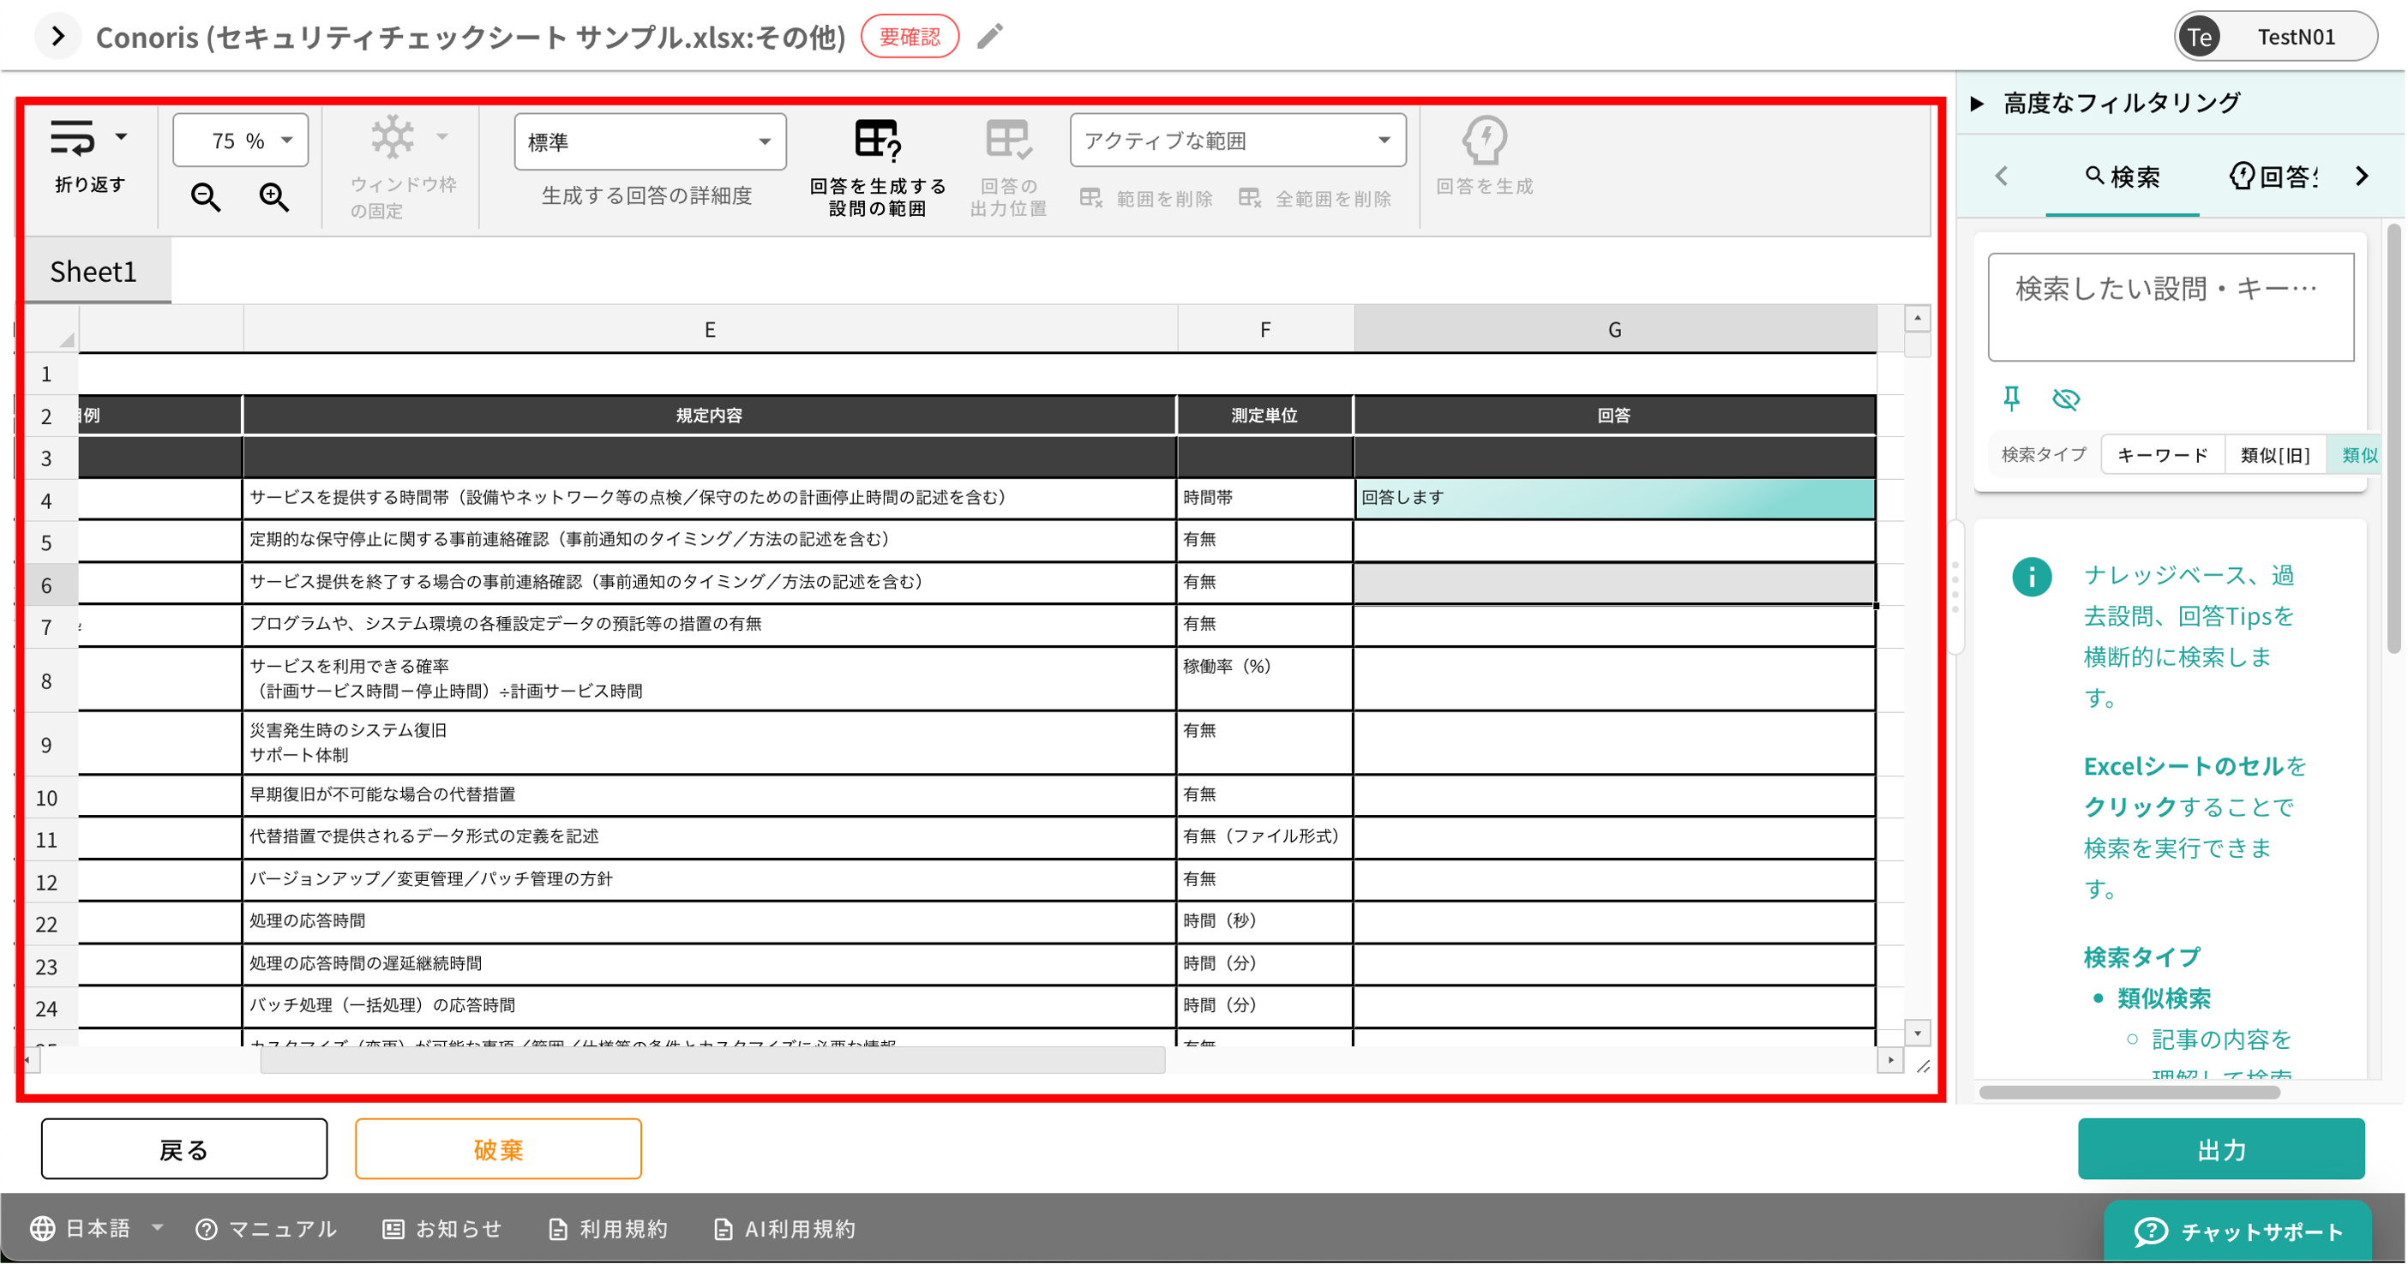Click the horizontal scrollbar of the spreadsheet
Viewport: 2408px width, 1264px height.
(712, 1060)
